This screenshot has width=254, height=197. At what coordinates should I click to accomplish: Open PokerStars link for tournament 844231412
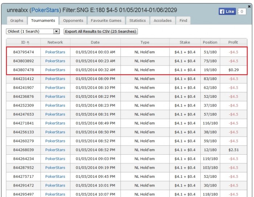tap(55, 79)
